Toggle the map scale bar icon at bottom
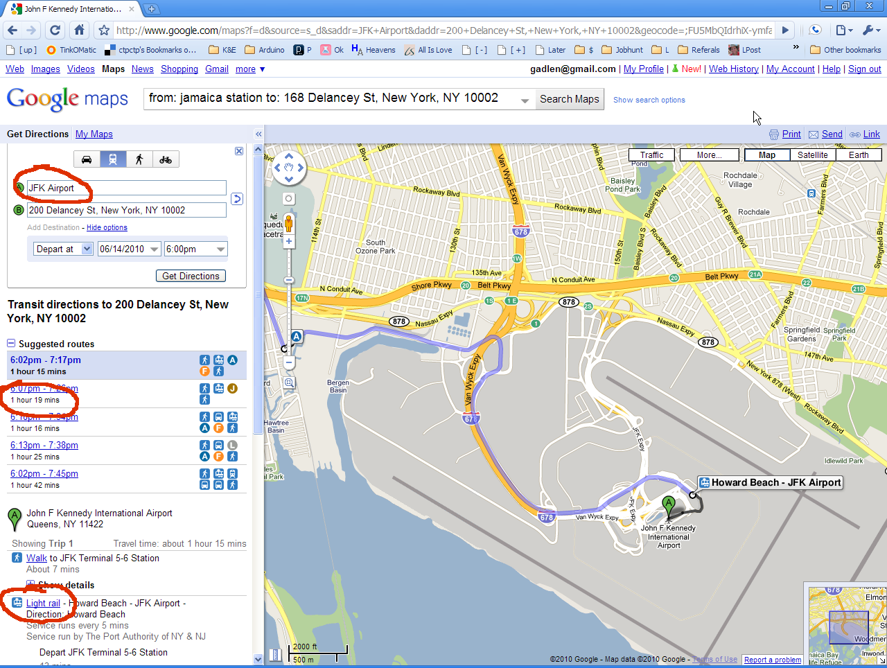The height and width of the screenshot is (668, 887). tap(274, 654)
